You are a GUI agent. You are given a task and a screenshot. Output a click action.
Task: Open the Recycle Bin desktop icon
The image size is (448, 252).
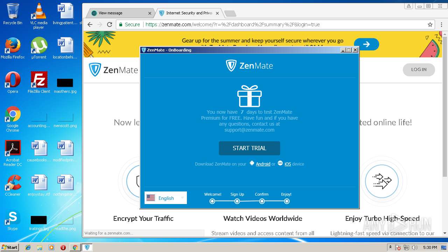pyautogui.click(x=13, y=14)
